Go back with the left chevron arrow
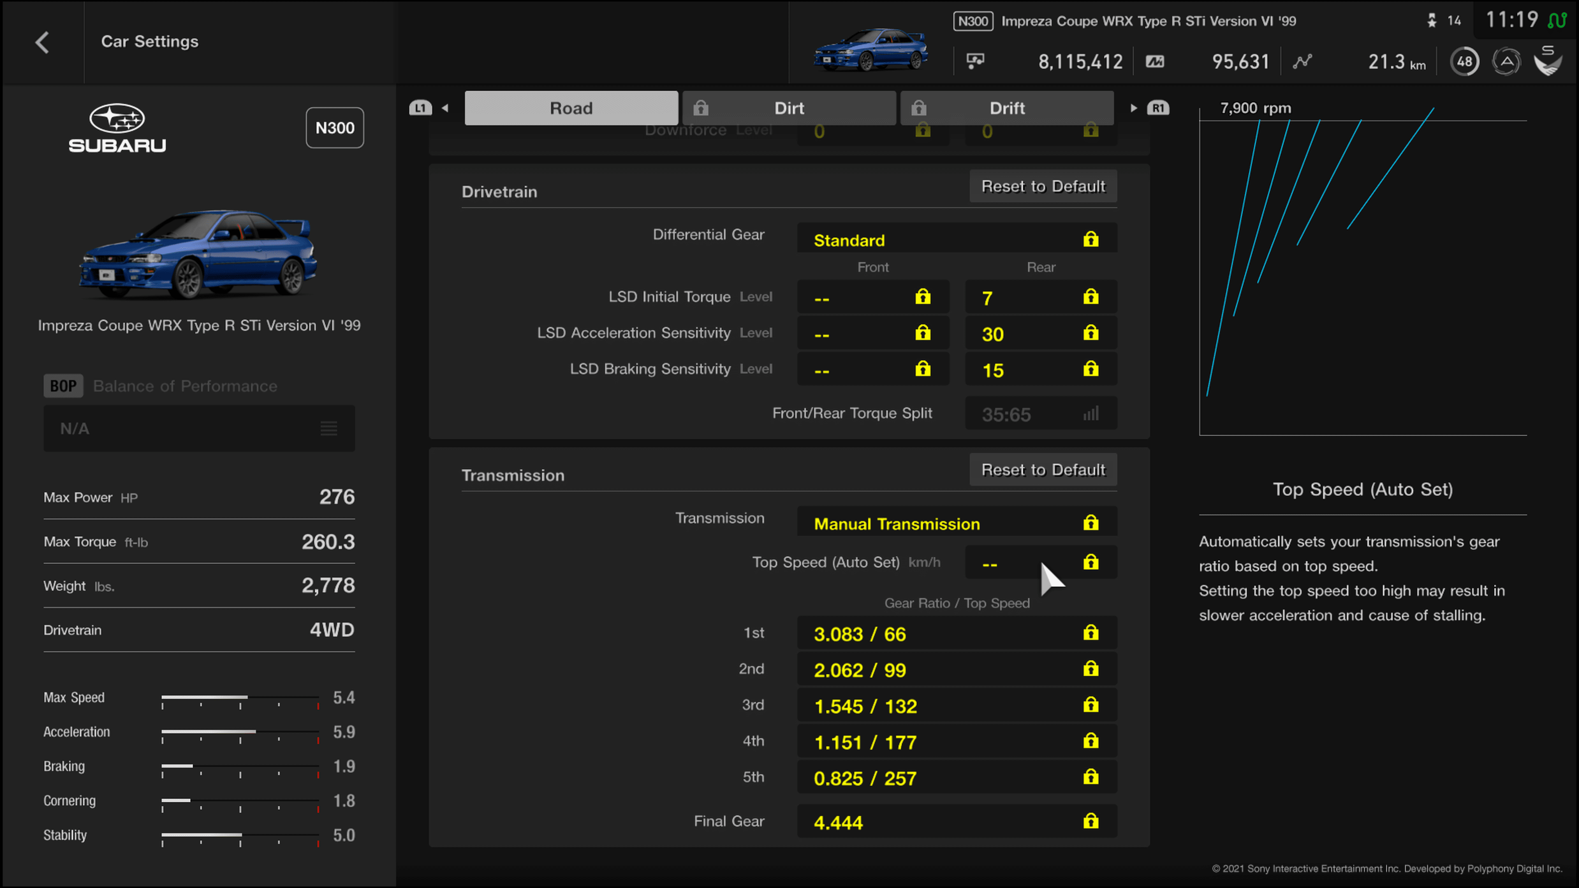 click(x=42, y=42)
